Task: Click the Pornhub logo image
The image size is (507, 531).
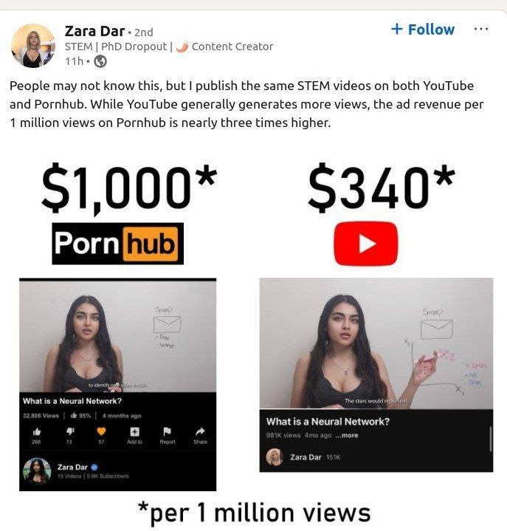Action: pos(118,244)
